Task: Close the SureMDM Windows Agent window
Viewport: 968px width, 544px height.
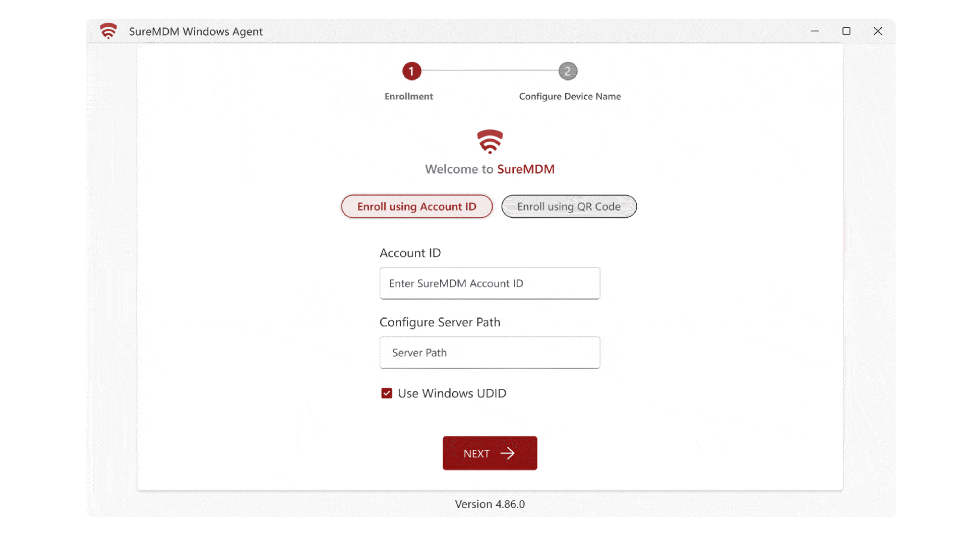Action: pyautogui.click(x=878, y=31)
